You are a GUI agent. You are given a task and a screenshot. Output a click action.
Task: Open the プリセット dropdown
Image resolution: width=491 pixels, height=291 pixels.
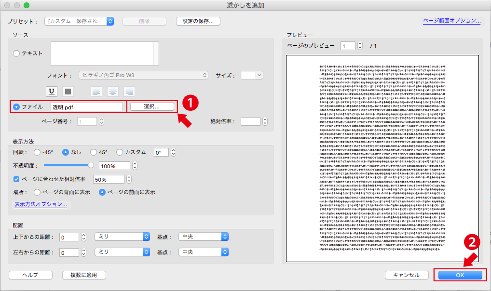coord(79,21)
